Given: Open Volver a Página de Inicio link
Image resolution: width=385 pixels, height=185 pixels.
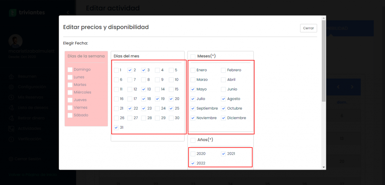Looking at the screenshot, I should (32, 175).
